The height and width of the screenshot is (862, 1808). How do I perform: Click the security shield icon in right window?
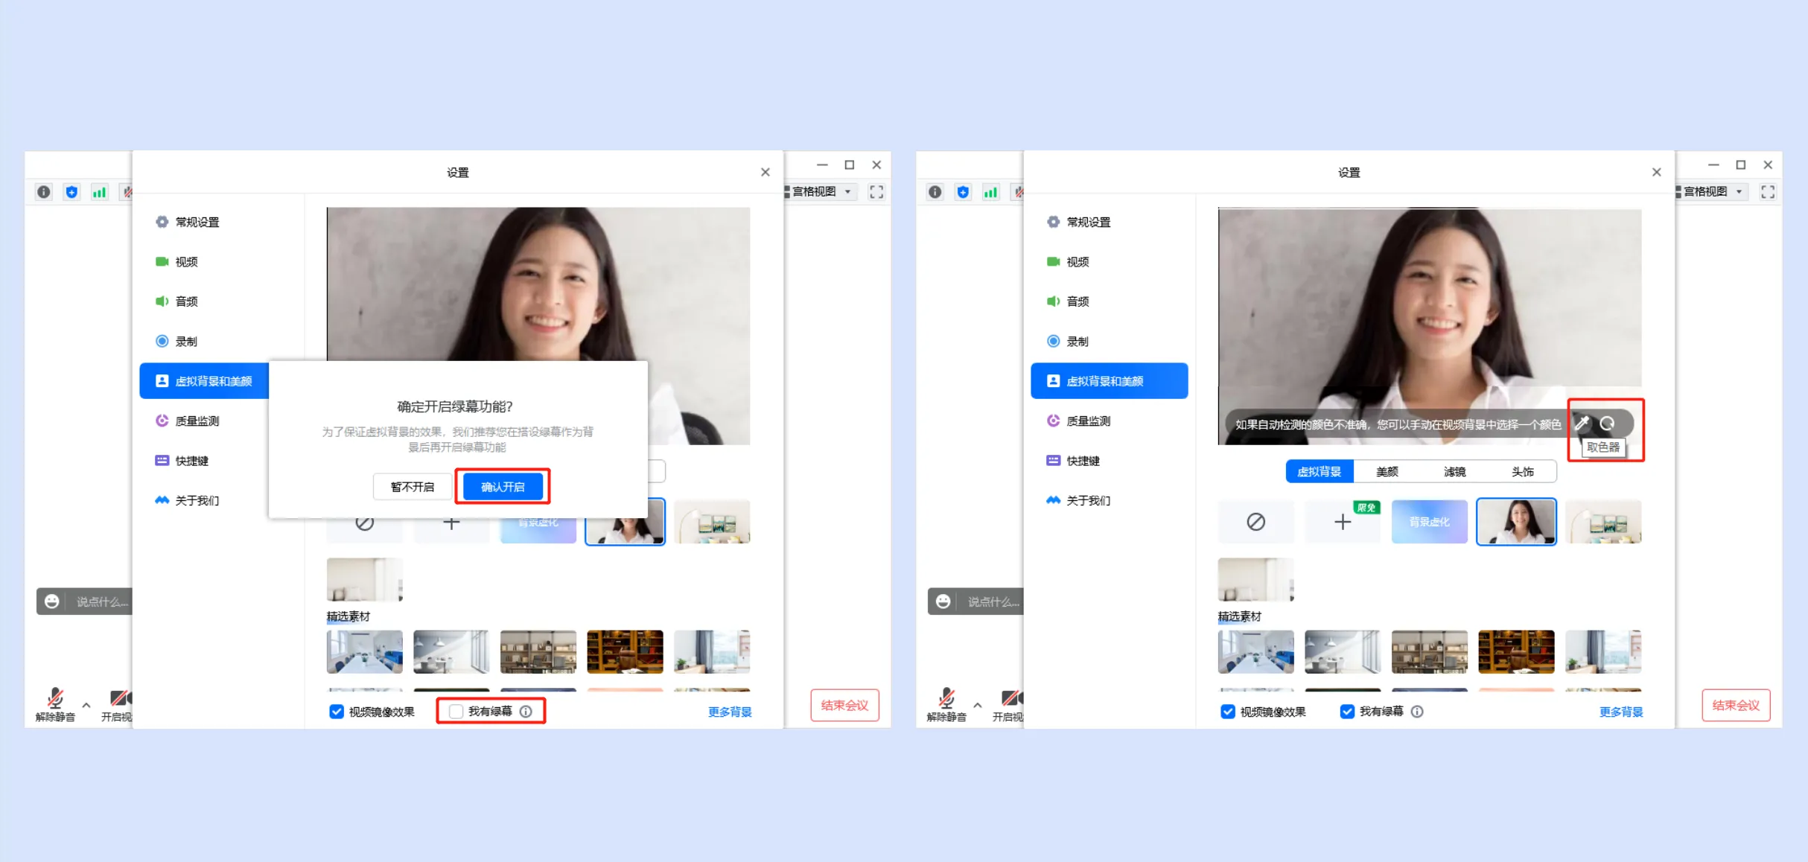tap(963, 192)
